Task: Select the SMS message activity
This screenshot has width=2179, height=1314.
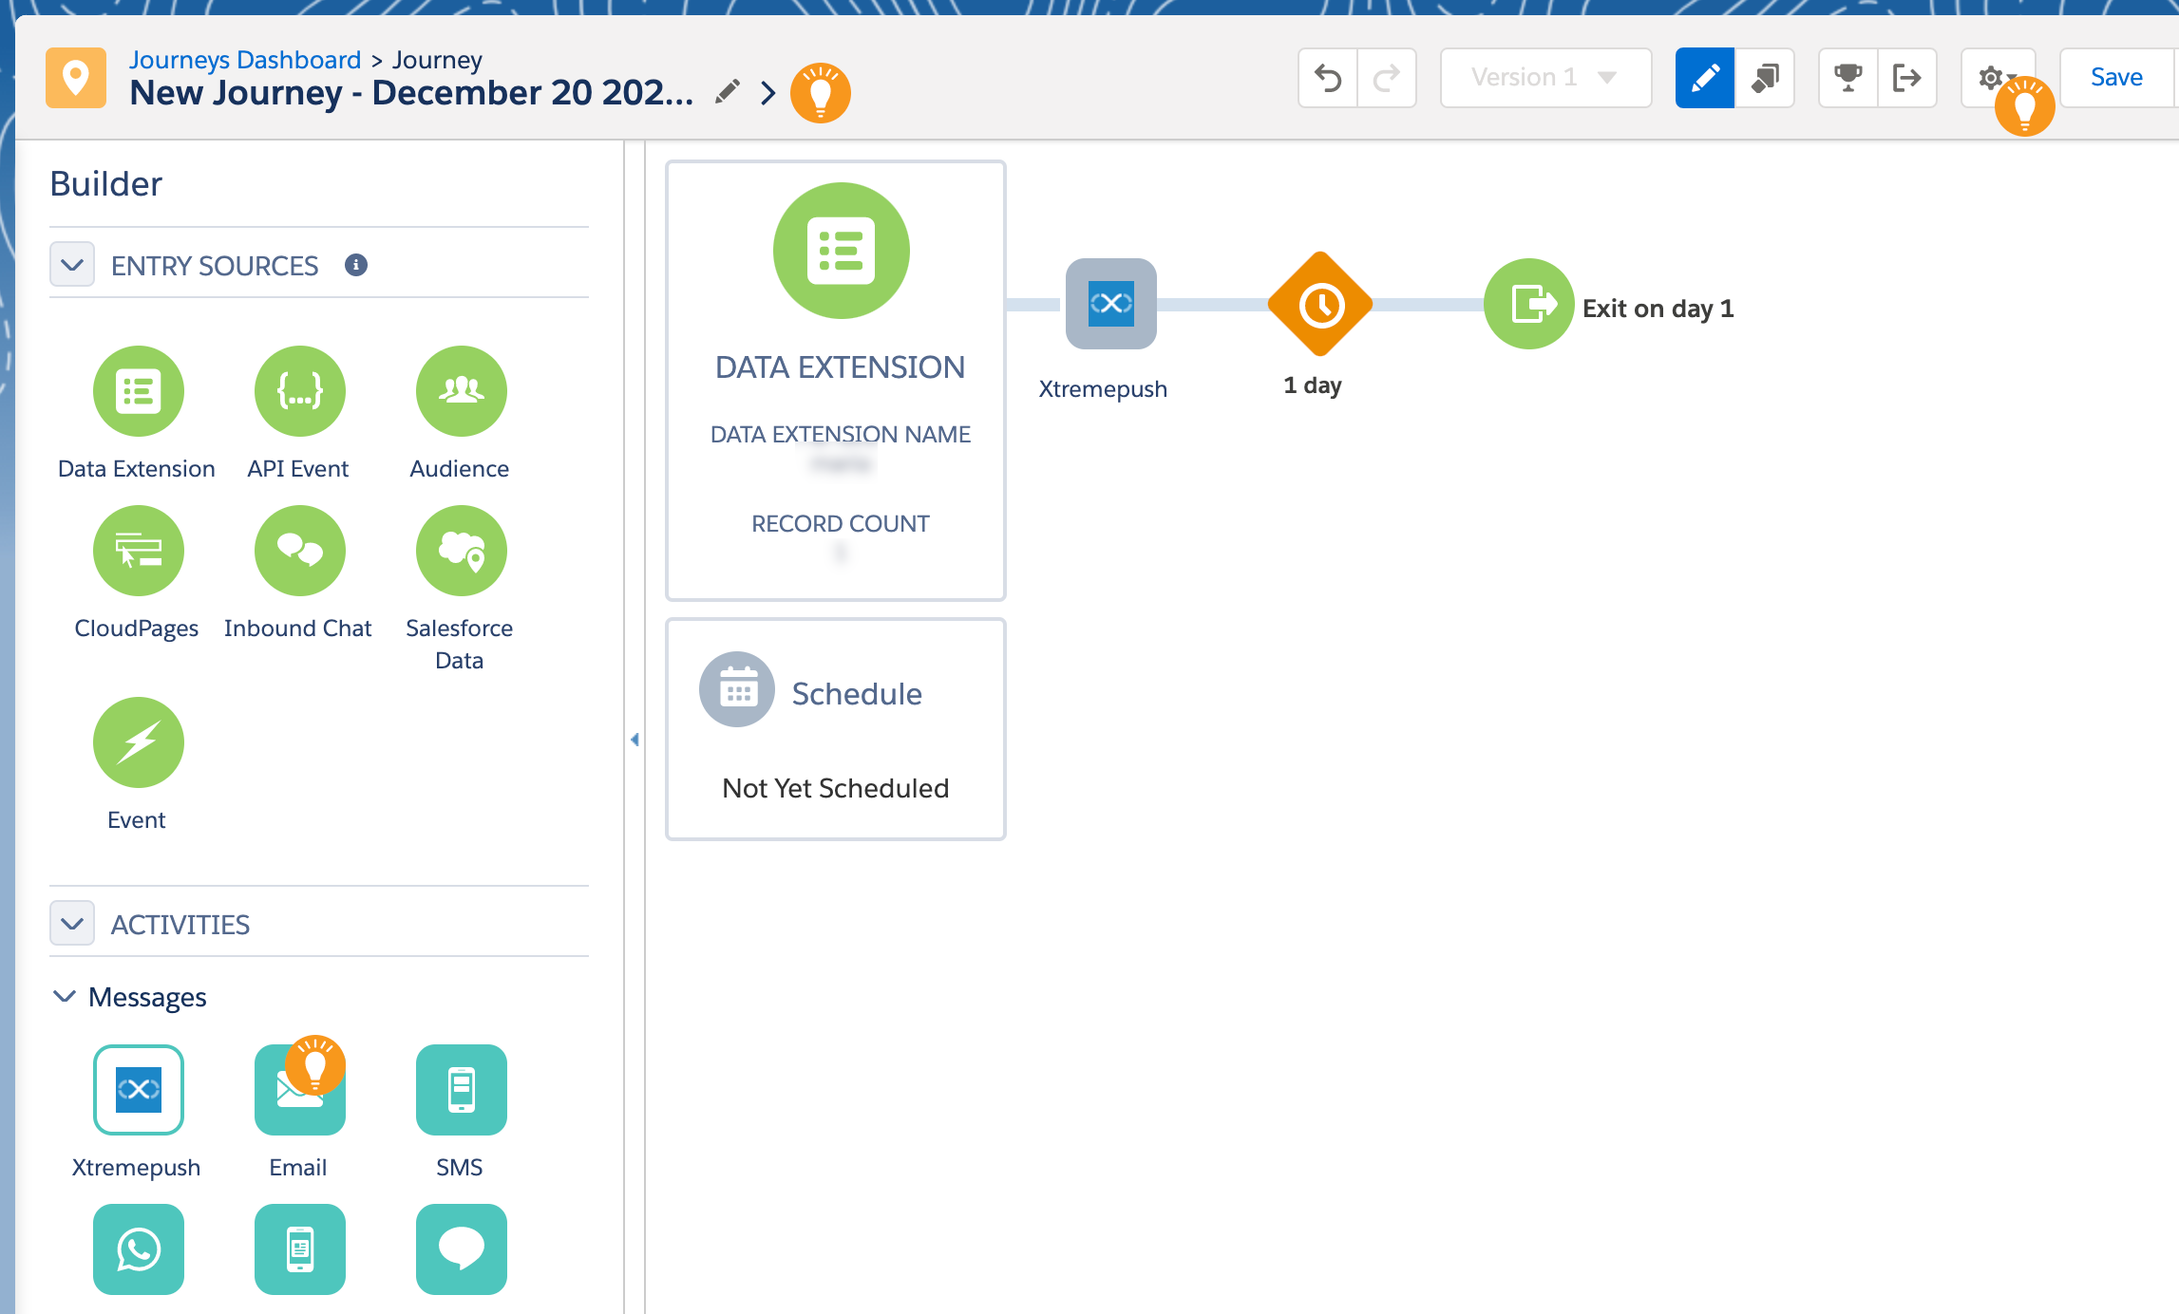Action: click(461, 1090)
